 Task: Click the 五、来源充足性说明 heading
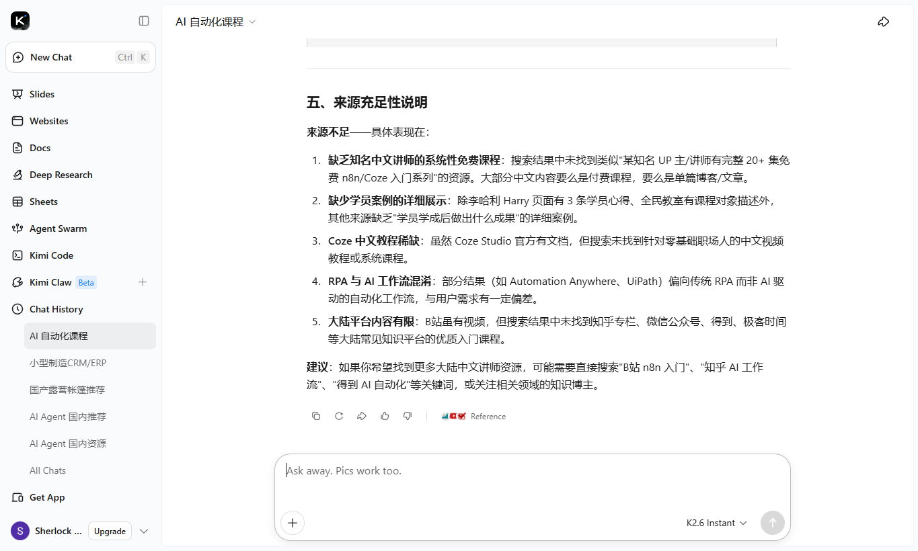point(367,102)
